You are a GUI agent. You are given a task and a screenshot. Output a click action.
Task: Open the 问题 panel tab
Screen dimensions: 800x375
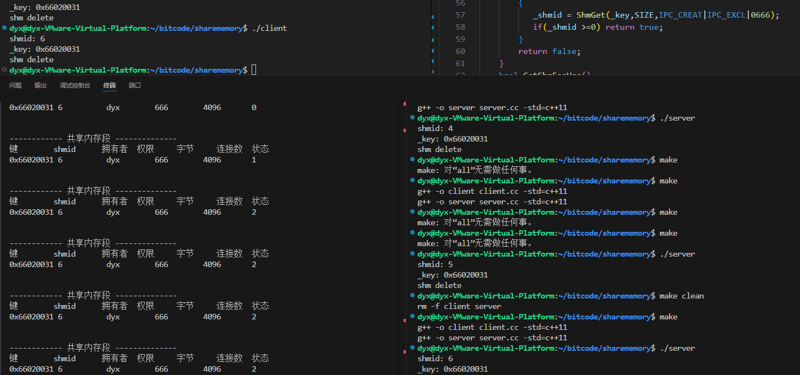coord(15,85)
